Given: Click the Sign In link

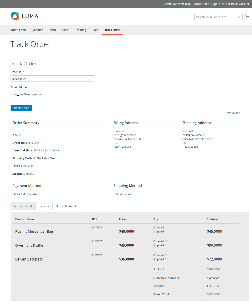Looking at the screenshot, I should [x=215, y=4].
